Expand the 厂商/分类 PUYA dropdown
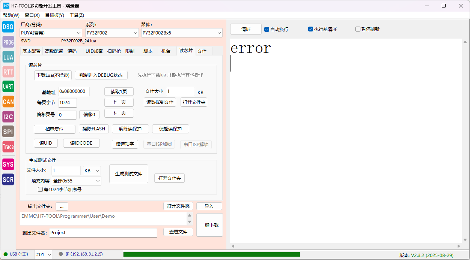The image size is (470, 260). (51, 33)
